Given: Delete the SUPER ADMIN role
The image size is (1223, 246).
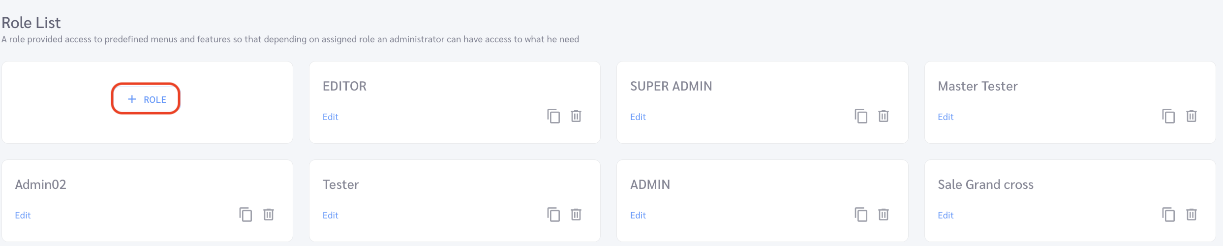Looking at the screenshot, I should 884,116.
